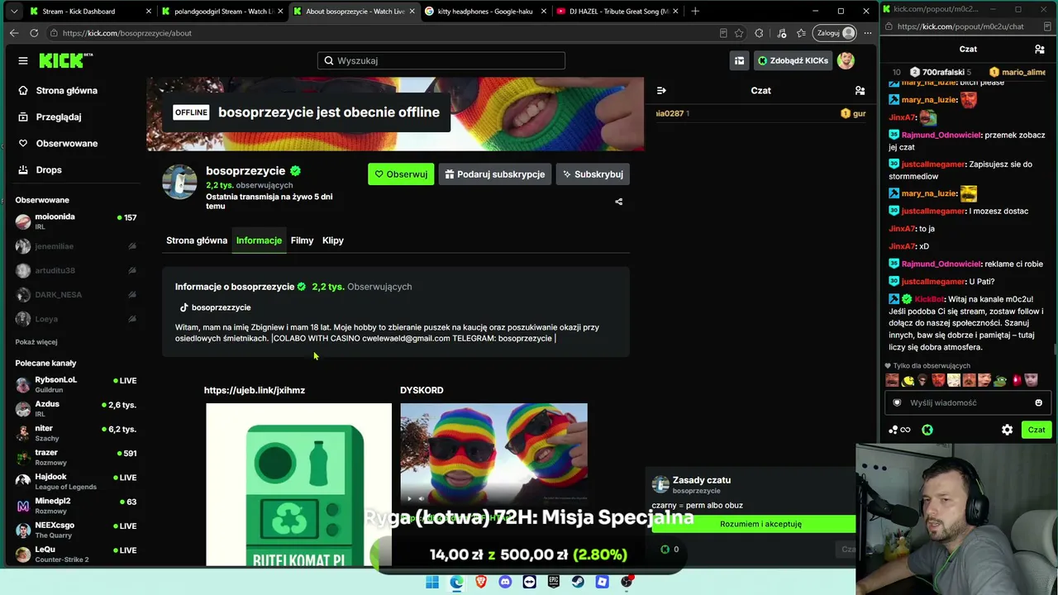Open the Windows Start menu
Screen dimensions: 1058x595
tap(432, 582)
